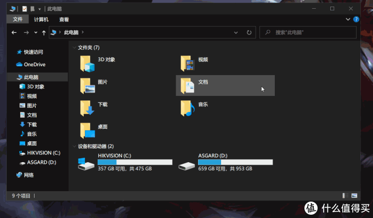The image size is (373, 218).
Task: Switch to large icons view in status bar
Action: tap(354, 196)
